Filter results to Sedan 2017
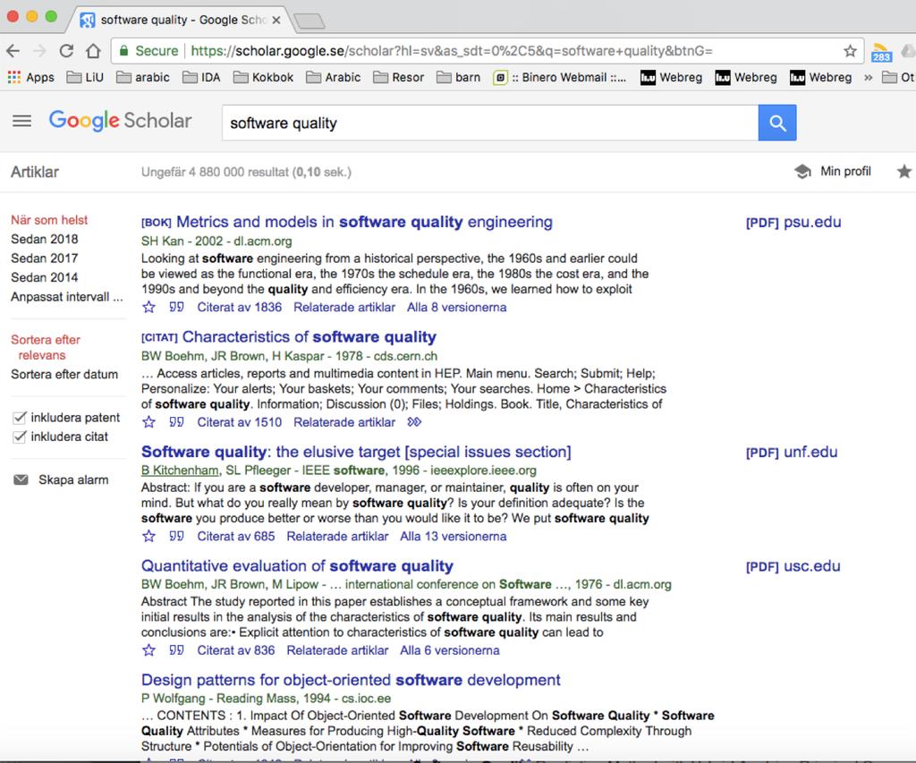 point(45,259)
